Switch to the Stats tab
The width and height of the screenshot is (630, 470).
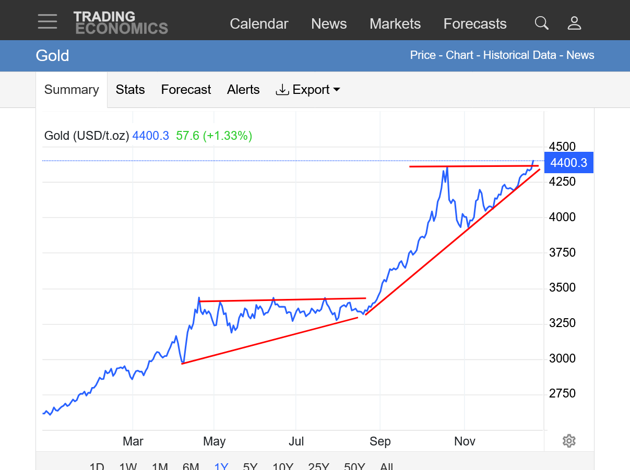tap(130, 90)
